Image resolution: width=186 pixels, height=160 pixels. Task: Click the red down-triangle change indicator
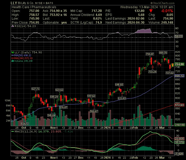(x=151, y=11)
